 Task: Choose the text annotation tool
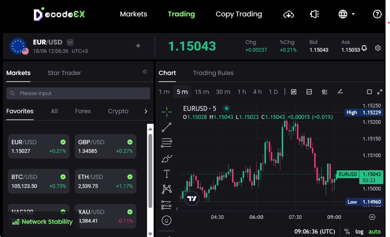167,174
